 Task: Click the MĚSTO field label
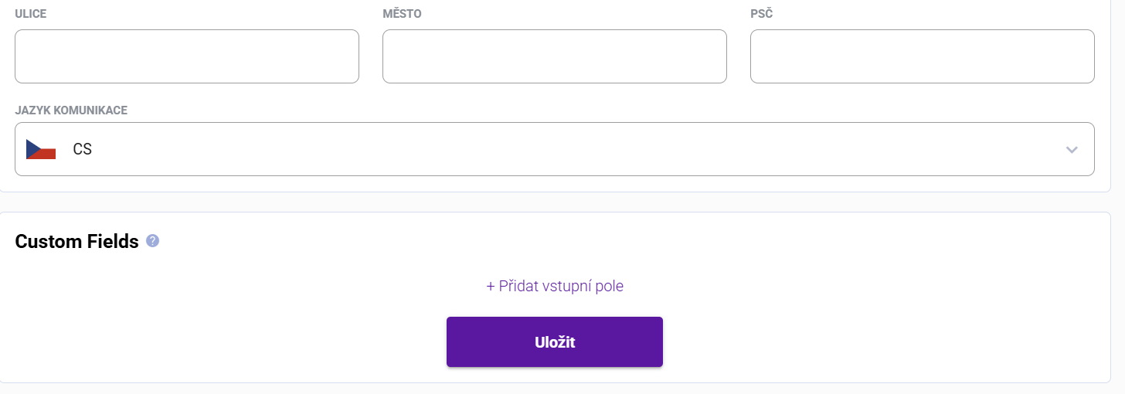point(402,14)
